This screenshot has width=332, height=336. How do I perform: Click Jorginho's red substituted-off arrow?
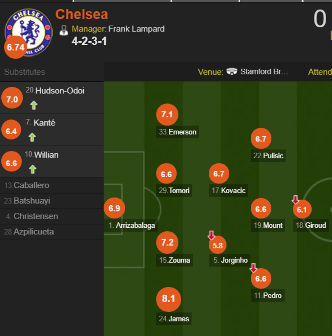tap(211, 235)
